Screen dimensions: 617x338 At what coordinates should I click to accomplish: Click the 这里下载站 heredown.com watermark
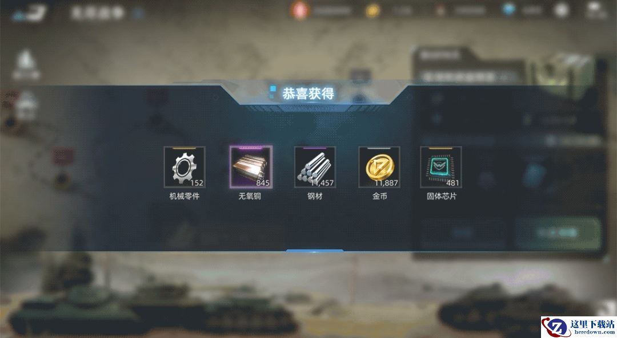[x=579, y=327]
